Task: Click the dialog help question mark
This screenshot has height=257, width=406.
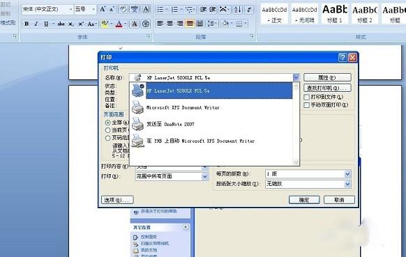Action: pyautogui.click(x=343, y=57)
